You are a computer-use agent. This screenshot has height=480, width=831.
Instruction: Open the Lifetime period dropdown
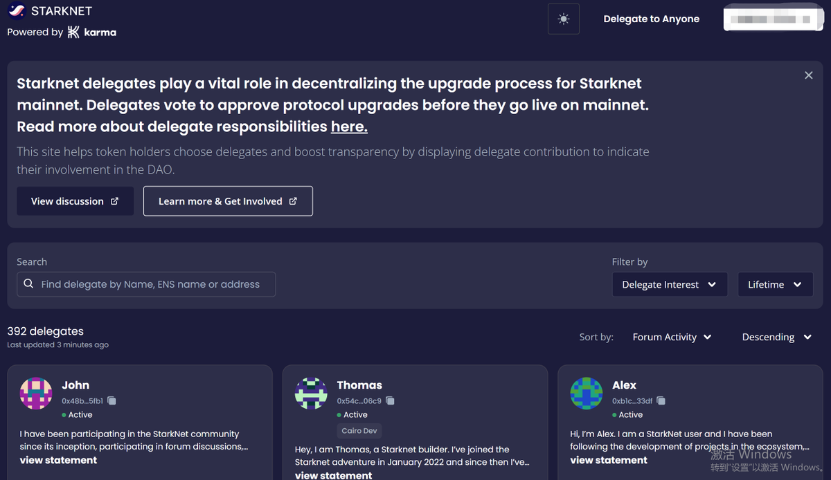(x=776, y=284)
